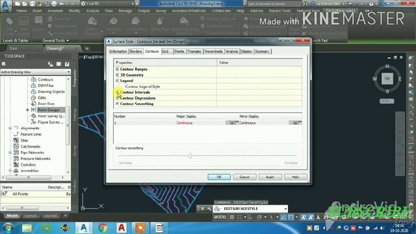Toggle polar tracking status icon
This screenshot has height=234, width=416.
(x=259, y=217)
